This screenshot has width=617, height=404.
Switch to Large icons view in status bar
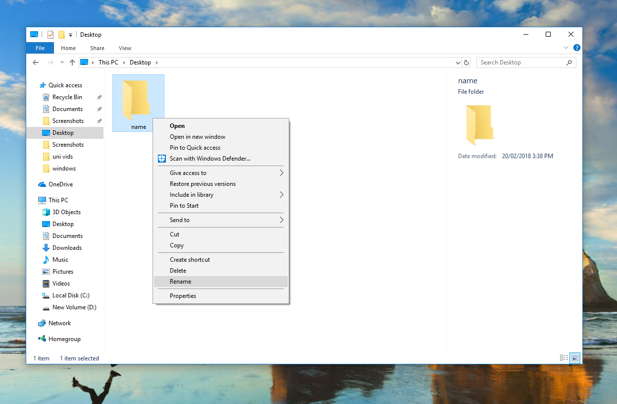pos(575,358)
